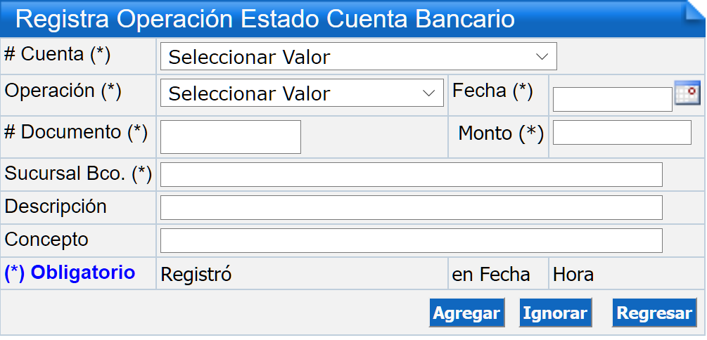This screenshot has width=707, height=340.
Task: Go back with the Regresar button
Action: 655,313
